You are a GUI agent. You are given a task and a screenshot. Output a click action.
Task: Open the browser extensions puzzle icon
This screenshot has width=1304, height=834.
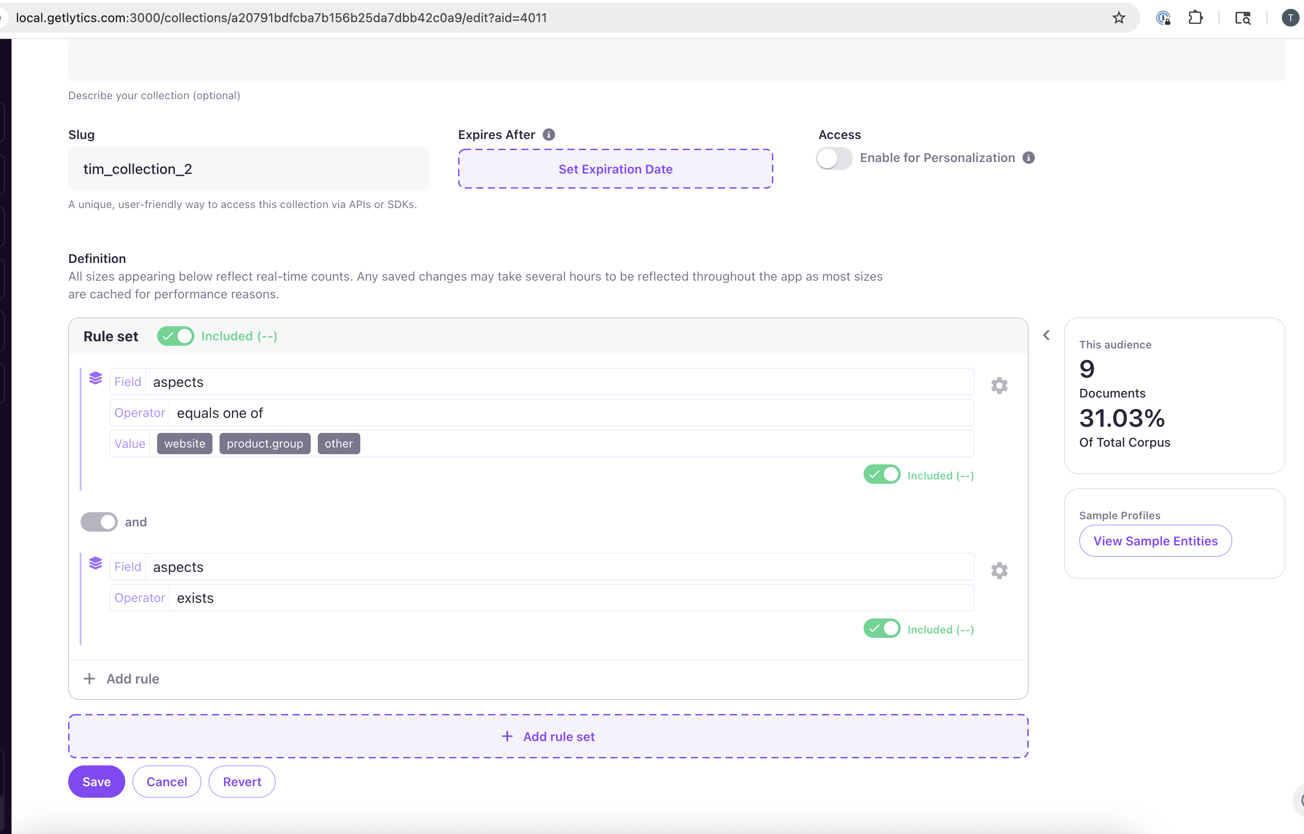(x=1195, y=18)
